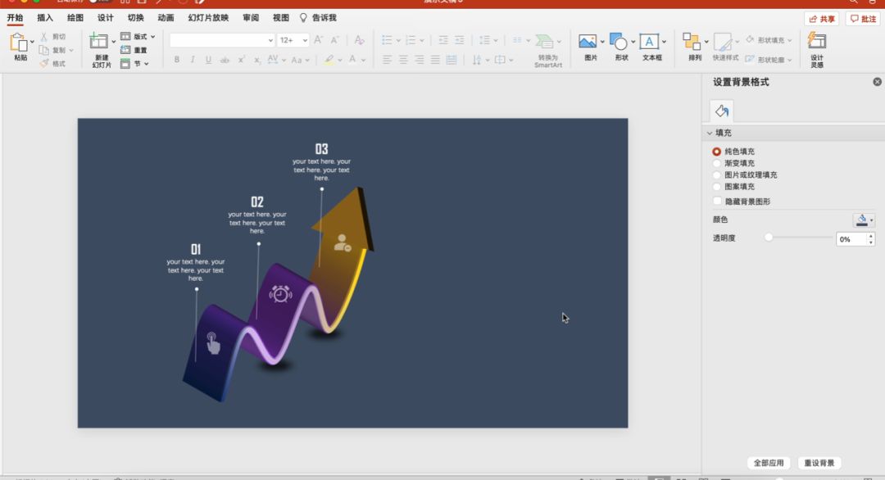Increase font size with larger A icon
885x480 pixels.
[318, 40]
